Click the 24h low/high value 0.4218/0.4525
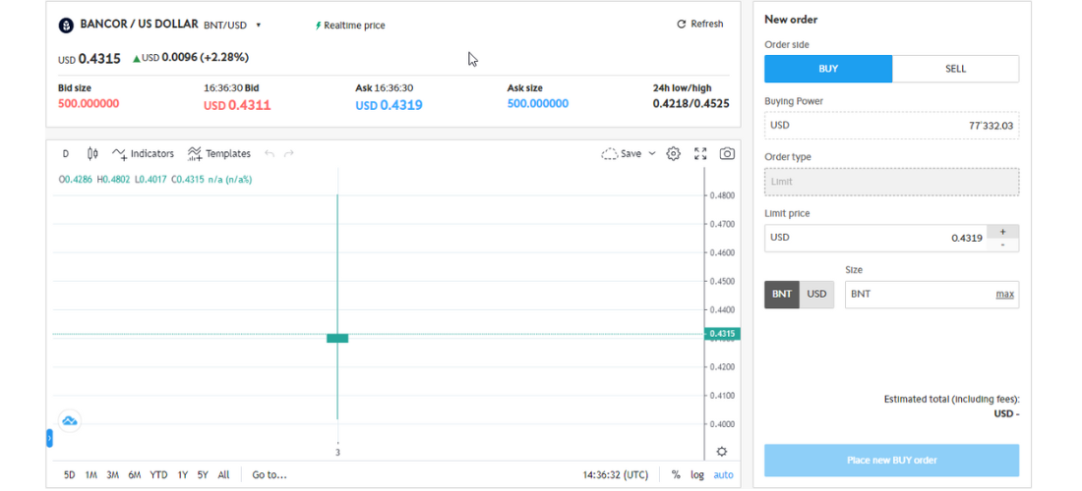The width and height of the screenshot is (1082, 491). click(691, 104)
